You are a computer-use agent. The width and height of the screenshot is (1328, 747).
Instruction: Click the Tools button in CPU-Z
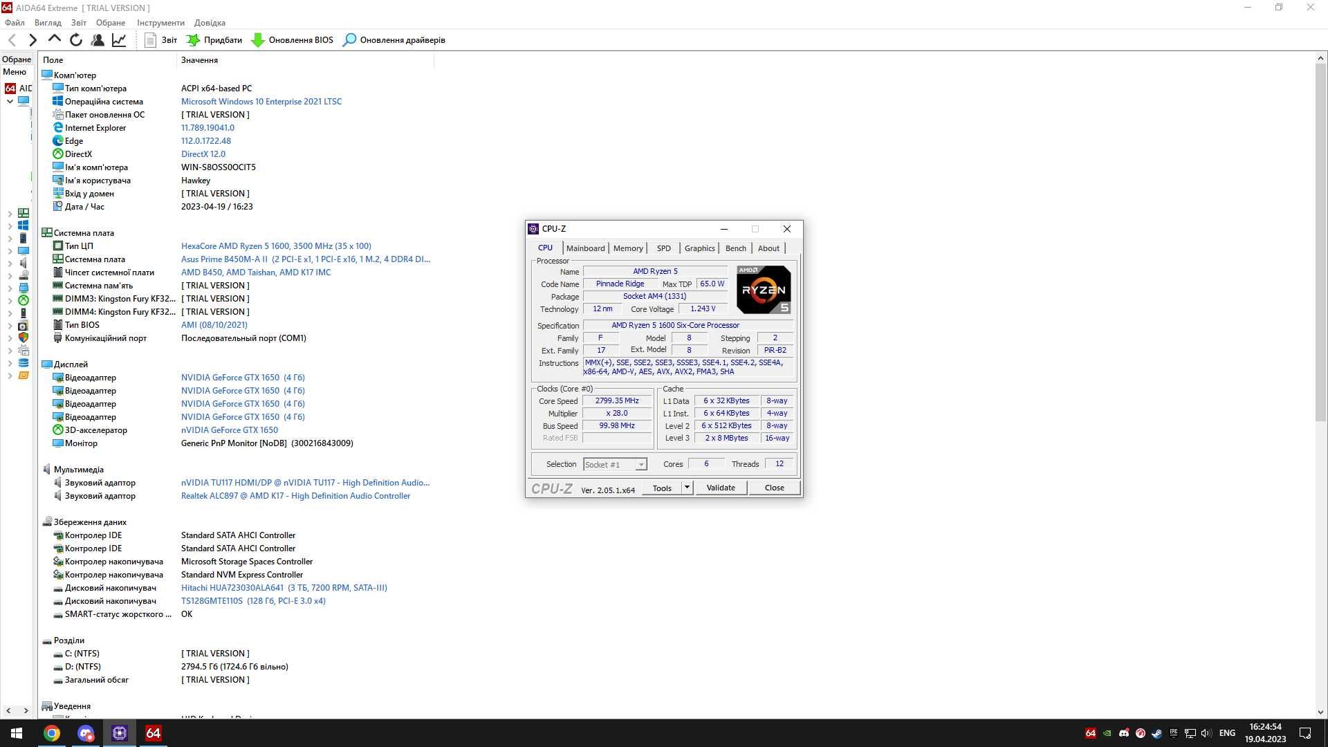tap(662, 488)
